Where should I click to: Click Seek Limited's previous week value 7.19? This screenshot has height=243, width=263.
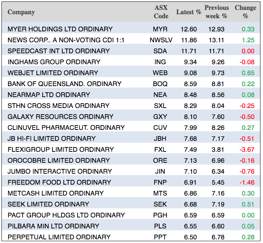click(x=218, y=204)
